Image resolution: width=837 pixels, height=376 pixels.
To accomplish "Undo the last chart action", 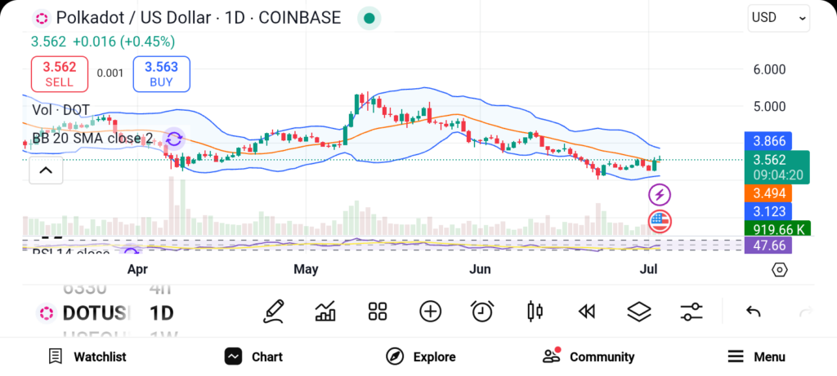I will [754, 312].
